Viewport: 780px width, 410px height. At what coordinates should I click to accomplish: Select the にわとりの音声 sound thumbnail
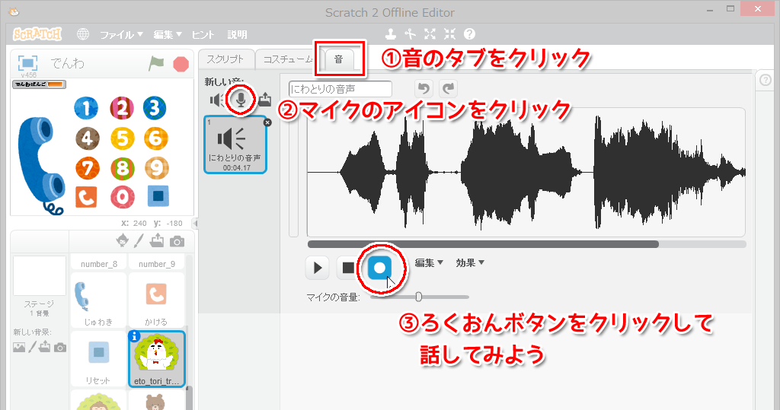click(235, 145)
